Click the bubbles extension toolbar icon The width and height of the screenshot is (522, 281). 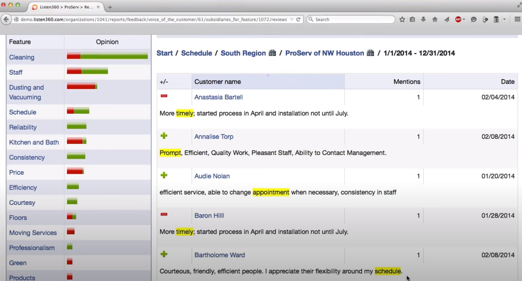coord(485,20)
